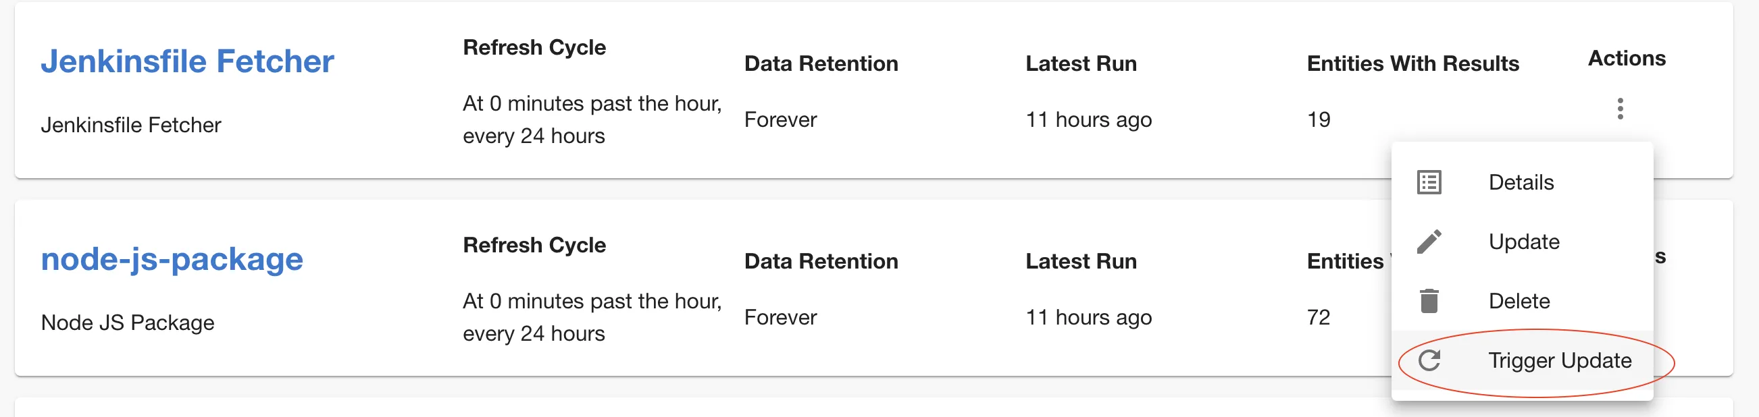Select the Trigger Update menu entry

click(x=1560, y=360)
